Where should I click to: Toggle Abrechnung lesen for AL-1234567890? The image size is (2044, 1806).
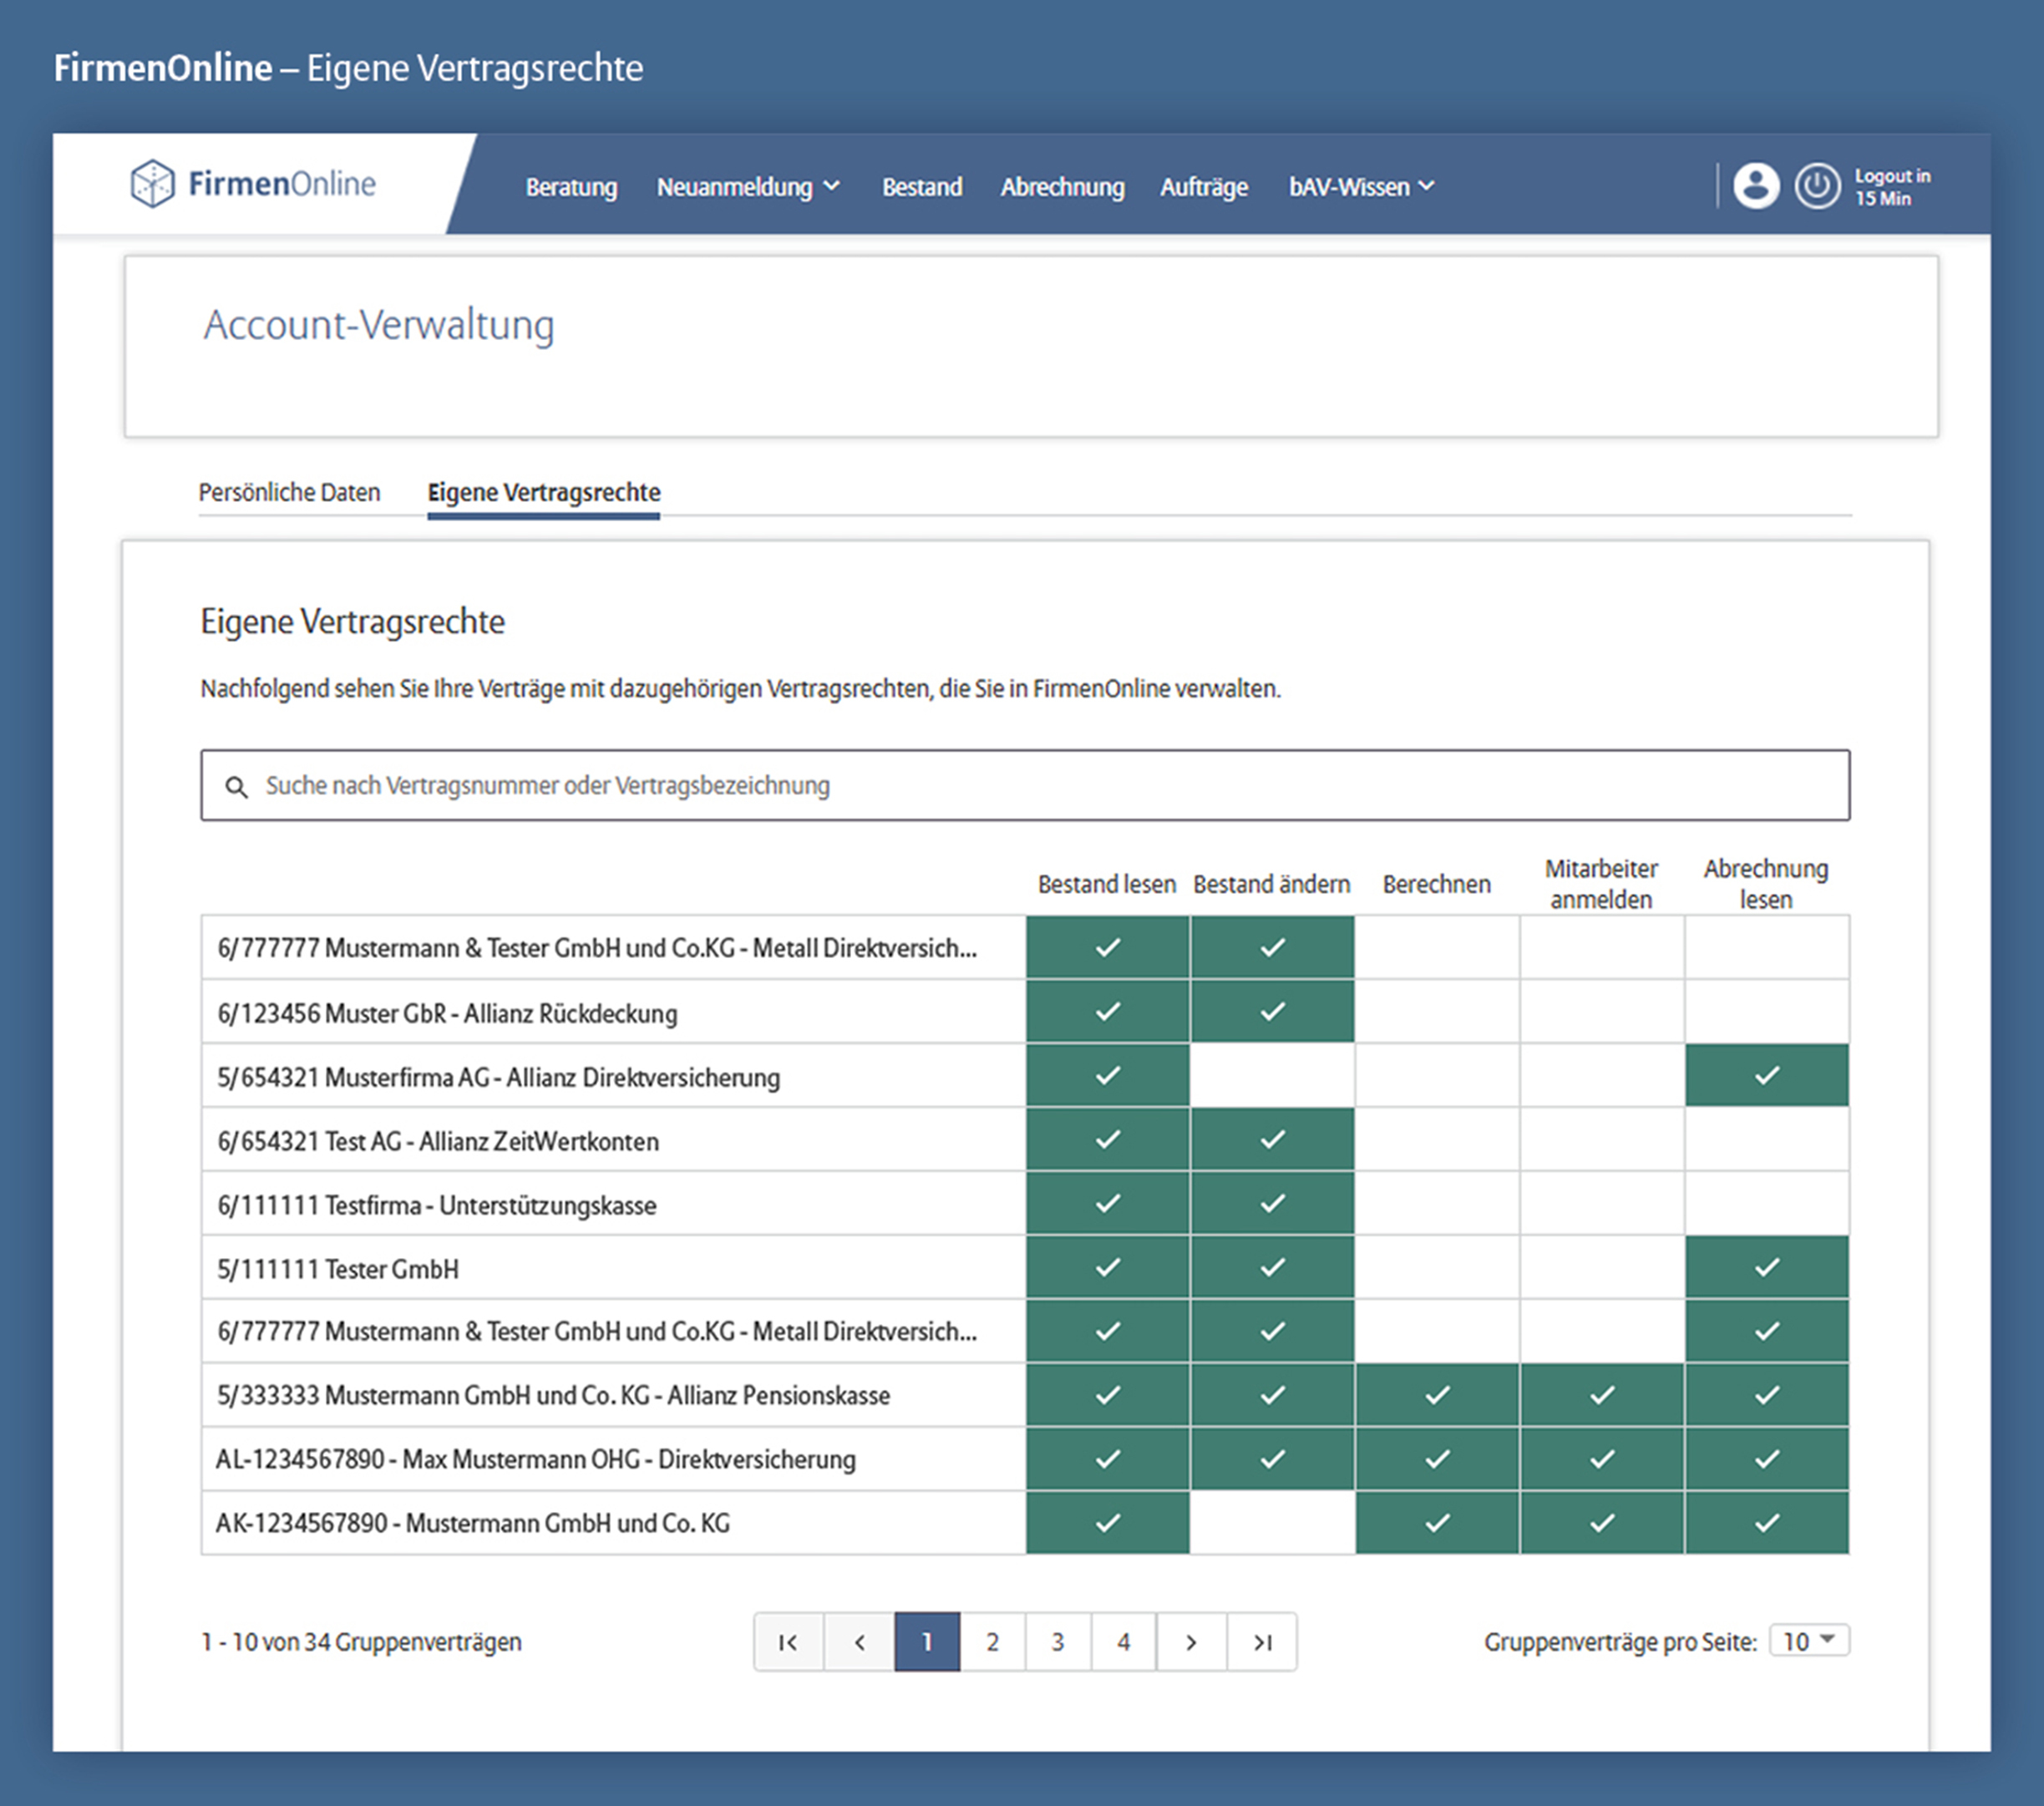coord(1767,1460)
